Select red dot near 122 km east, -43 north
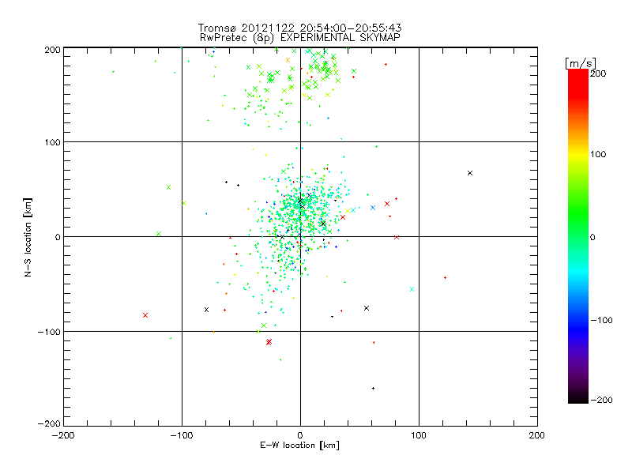 (445, 278)
